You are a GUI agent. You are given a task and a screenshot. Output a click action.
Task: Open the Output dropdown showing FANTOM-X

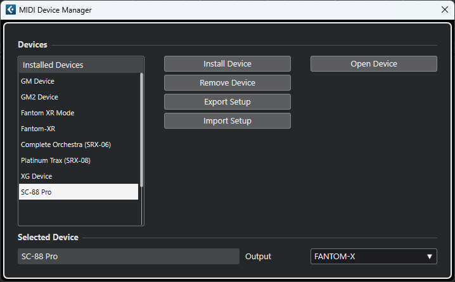(x=374, y=257)
